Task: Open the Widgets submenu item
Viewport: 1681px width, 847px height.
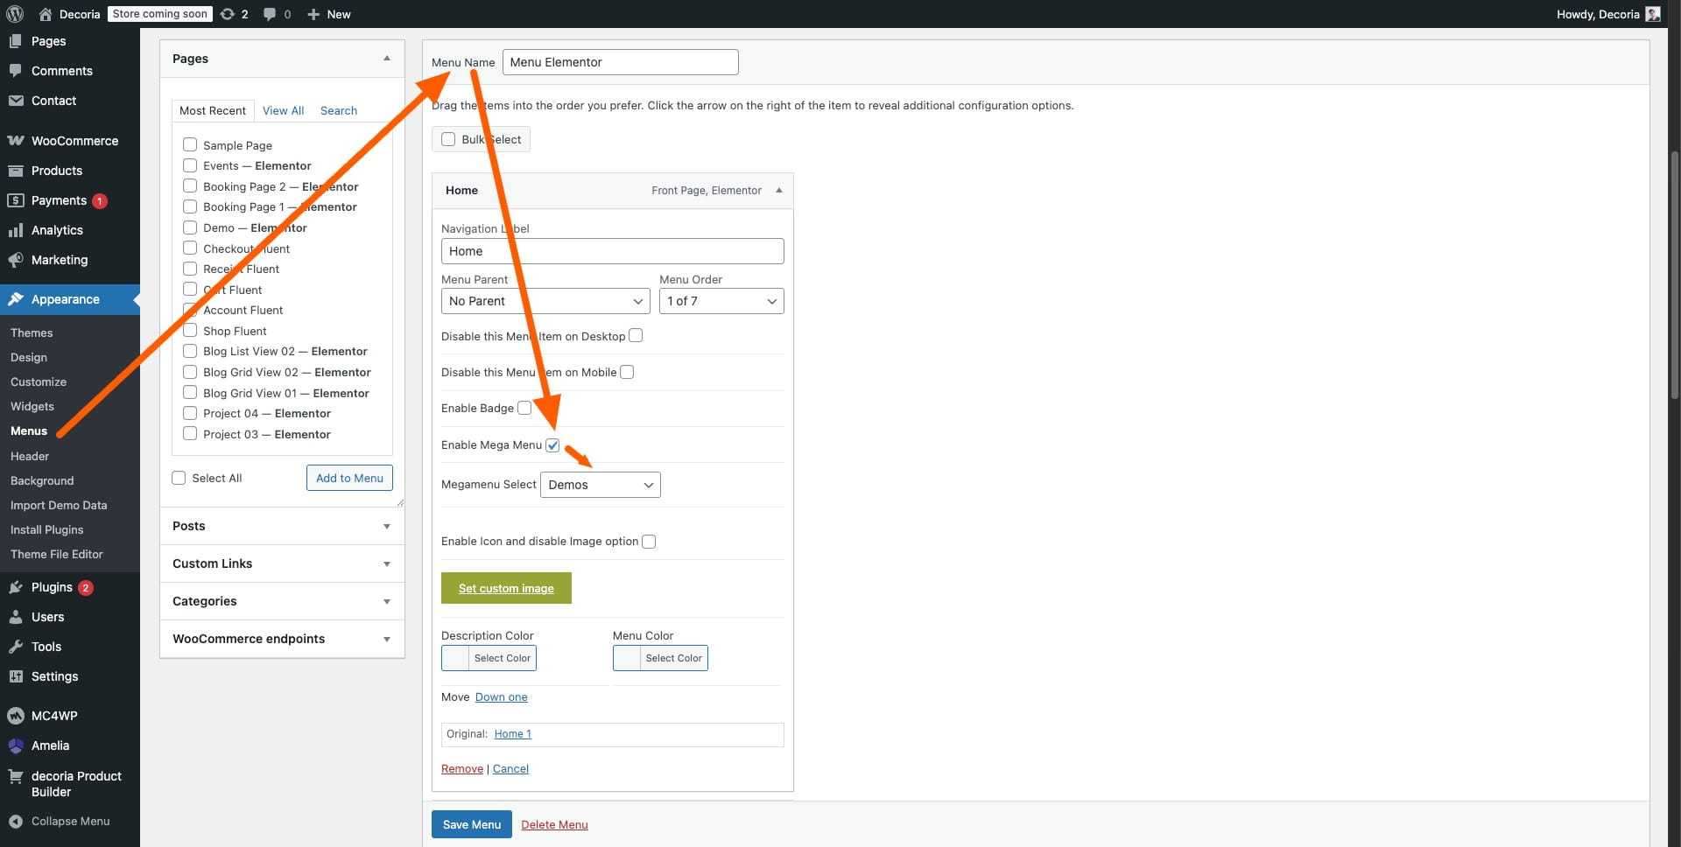Action: coord(32,406)
